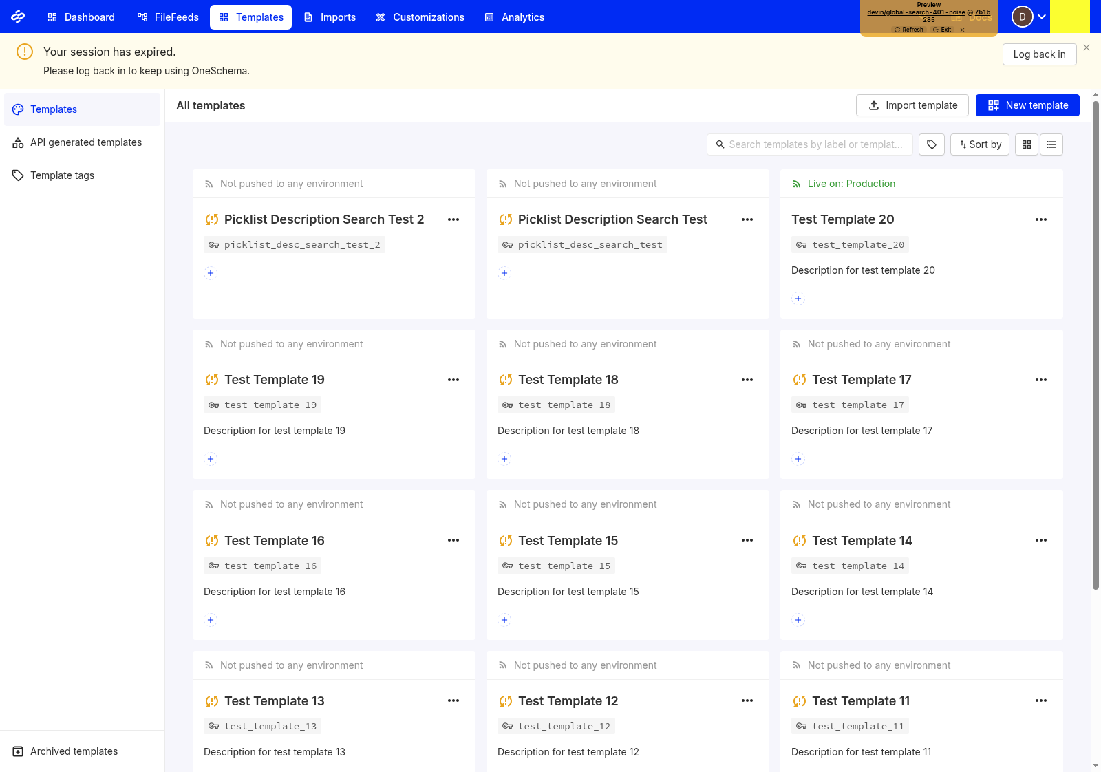The height and width of the screenshot is (772, 1101).
Task: Open the ellipsis menu on Test Template 16
Action: [x=453, y=540]
